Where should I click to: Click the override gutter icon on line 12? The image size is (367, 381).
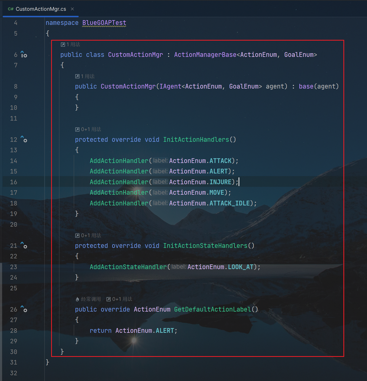(x=24, y=139)
